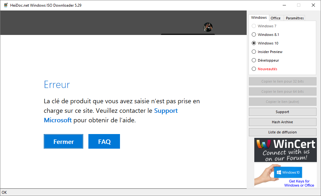Click the OK status bar text

point(4,192)
